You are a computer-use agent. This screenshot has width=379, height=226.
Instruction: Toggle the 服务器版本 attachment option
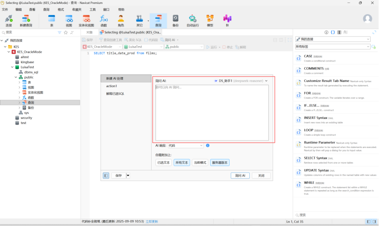[220, 163]
